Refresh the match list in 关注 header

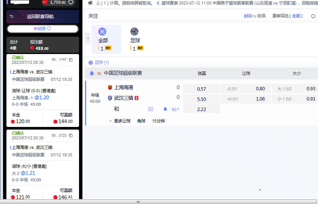click(313, 16)
